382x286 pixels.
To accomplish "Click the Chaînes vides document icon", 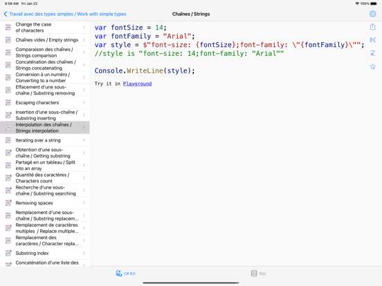I will click(x=8, y=39).
